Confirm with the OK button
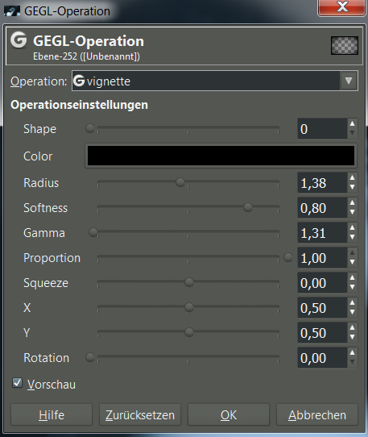This screenshot has height=437, width=368. pos(229,414)
